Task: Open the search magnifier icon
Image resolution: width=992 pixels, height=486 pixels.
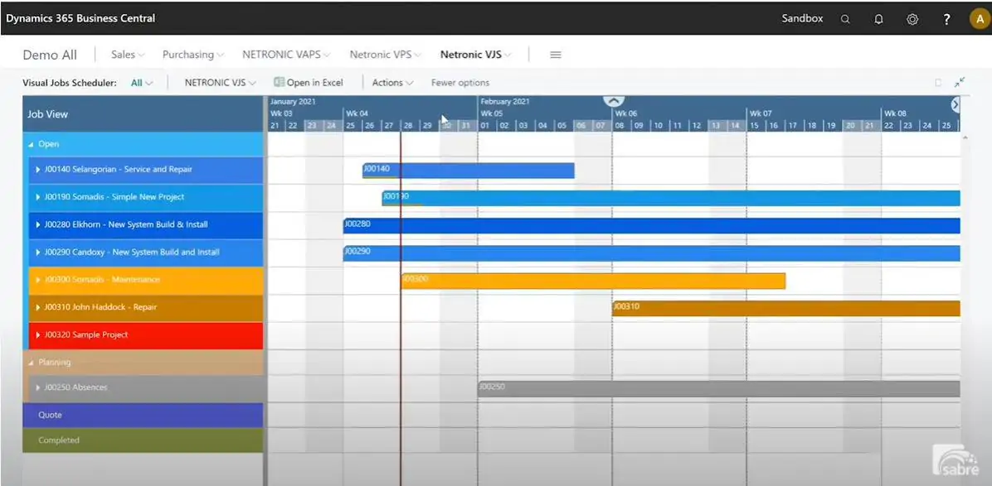Action: 845,19
